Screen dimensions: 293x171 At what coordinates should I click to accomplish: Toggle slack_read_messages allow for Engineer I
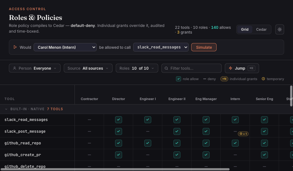point(148,120)
